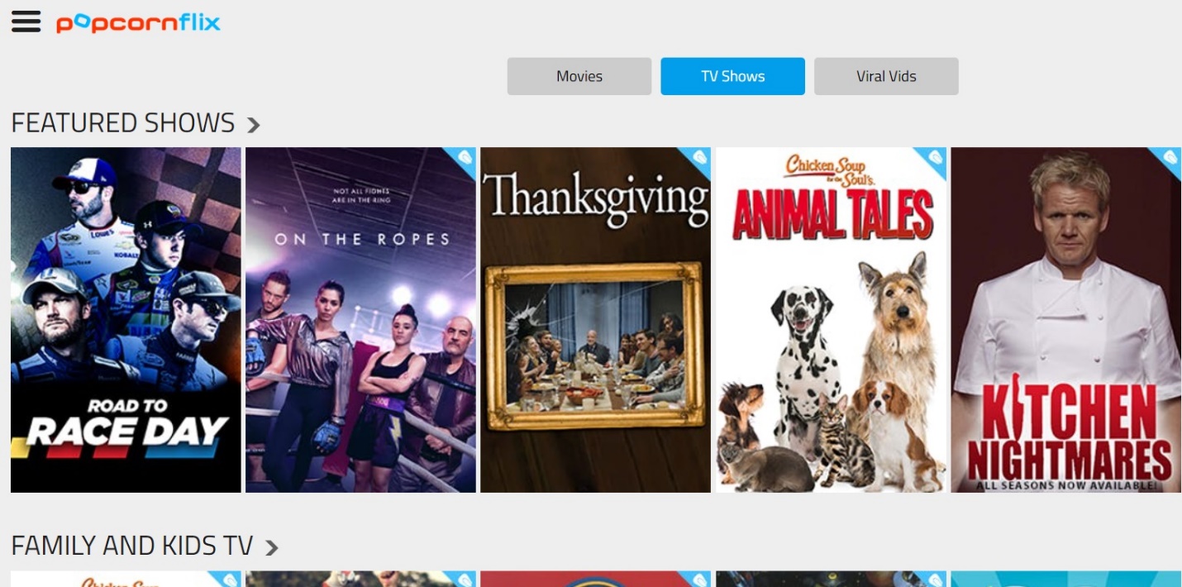Open the Road to Race Day poster
The image size is (1182, 587).
126,320
